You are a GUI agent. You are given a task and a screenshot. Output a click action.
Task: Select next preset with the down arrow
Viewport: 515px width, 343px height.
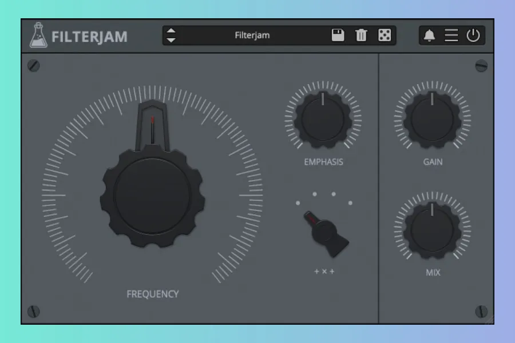[171, 41]
